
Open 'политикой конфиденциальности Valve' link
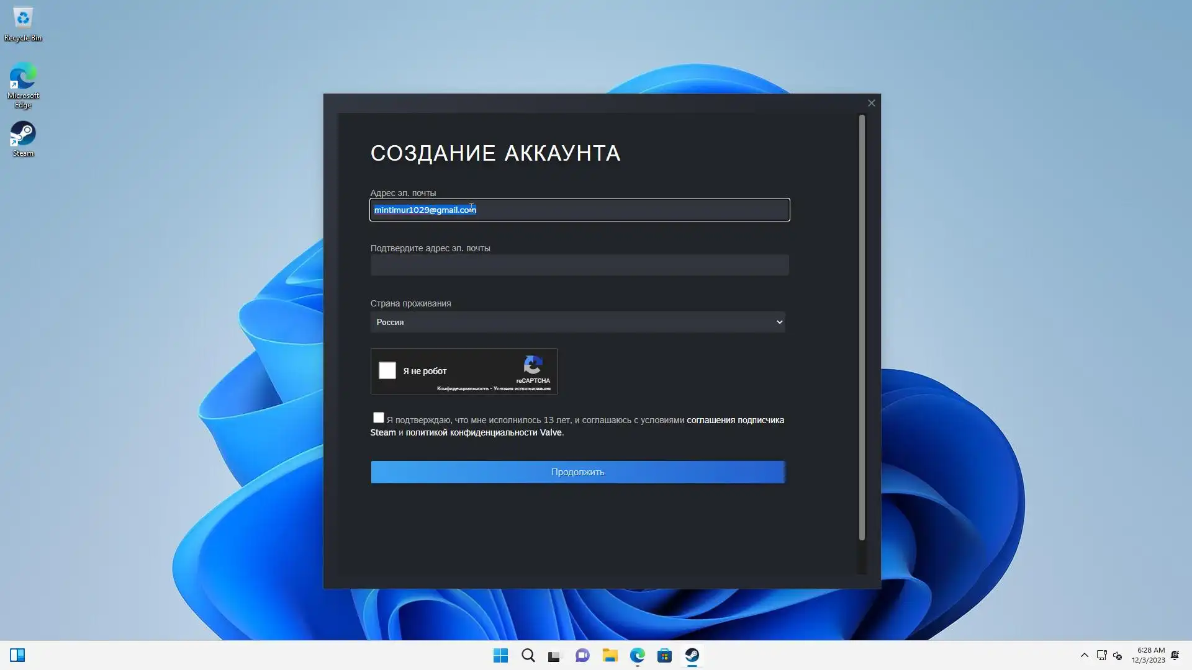pyautogui.click(x=484, y=432)
